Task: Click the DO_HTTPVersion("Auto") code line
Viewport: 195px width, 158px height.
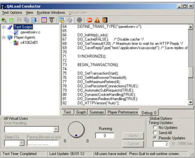Action: [x=98, y=103]
